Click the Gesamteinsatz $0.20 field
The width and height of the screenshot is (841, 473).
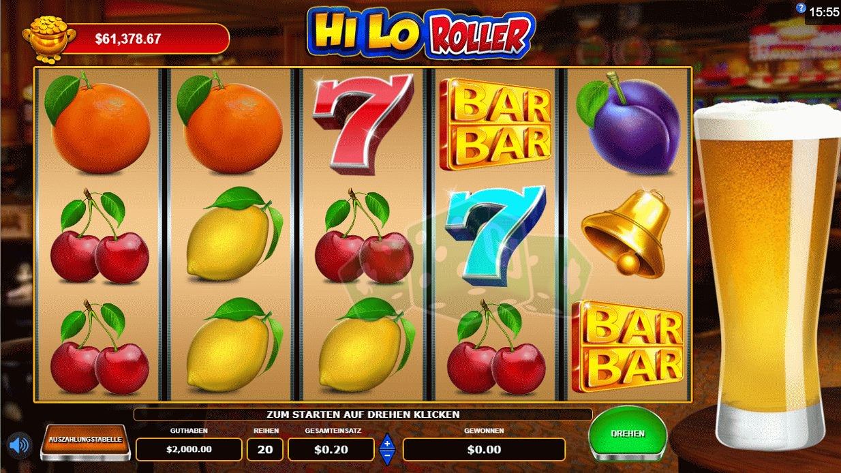coord(331,449)
